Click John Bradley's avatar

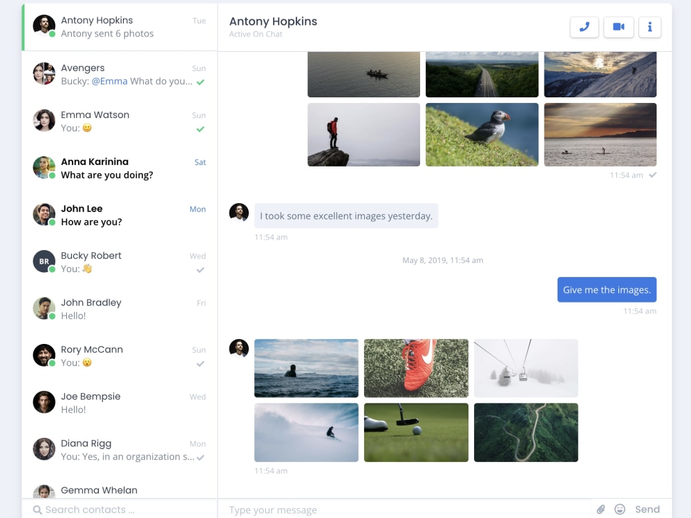coord(44,308)
